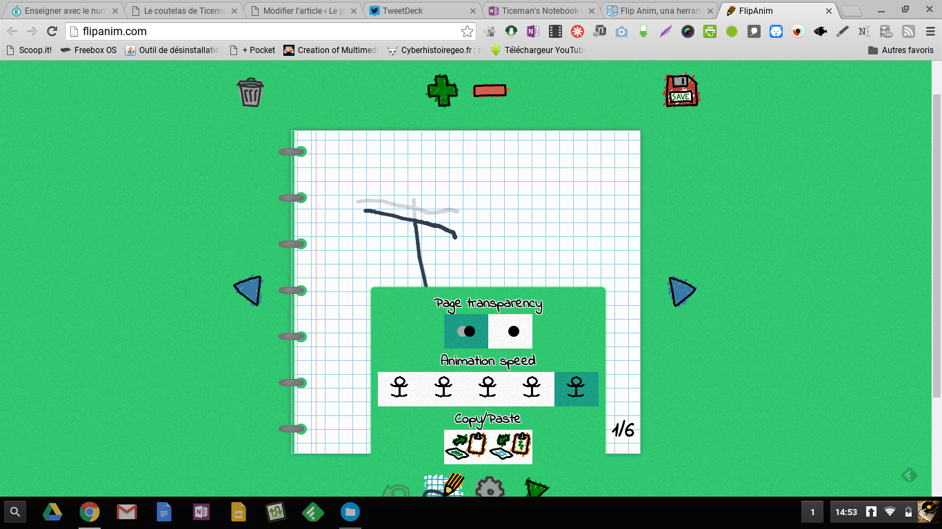
Task: Click the gear settings icon
Action: pos(490,487)
